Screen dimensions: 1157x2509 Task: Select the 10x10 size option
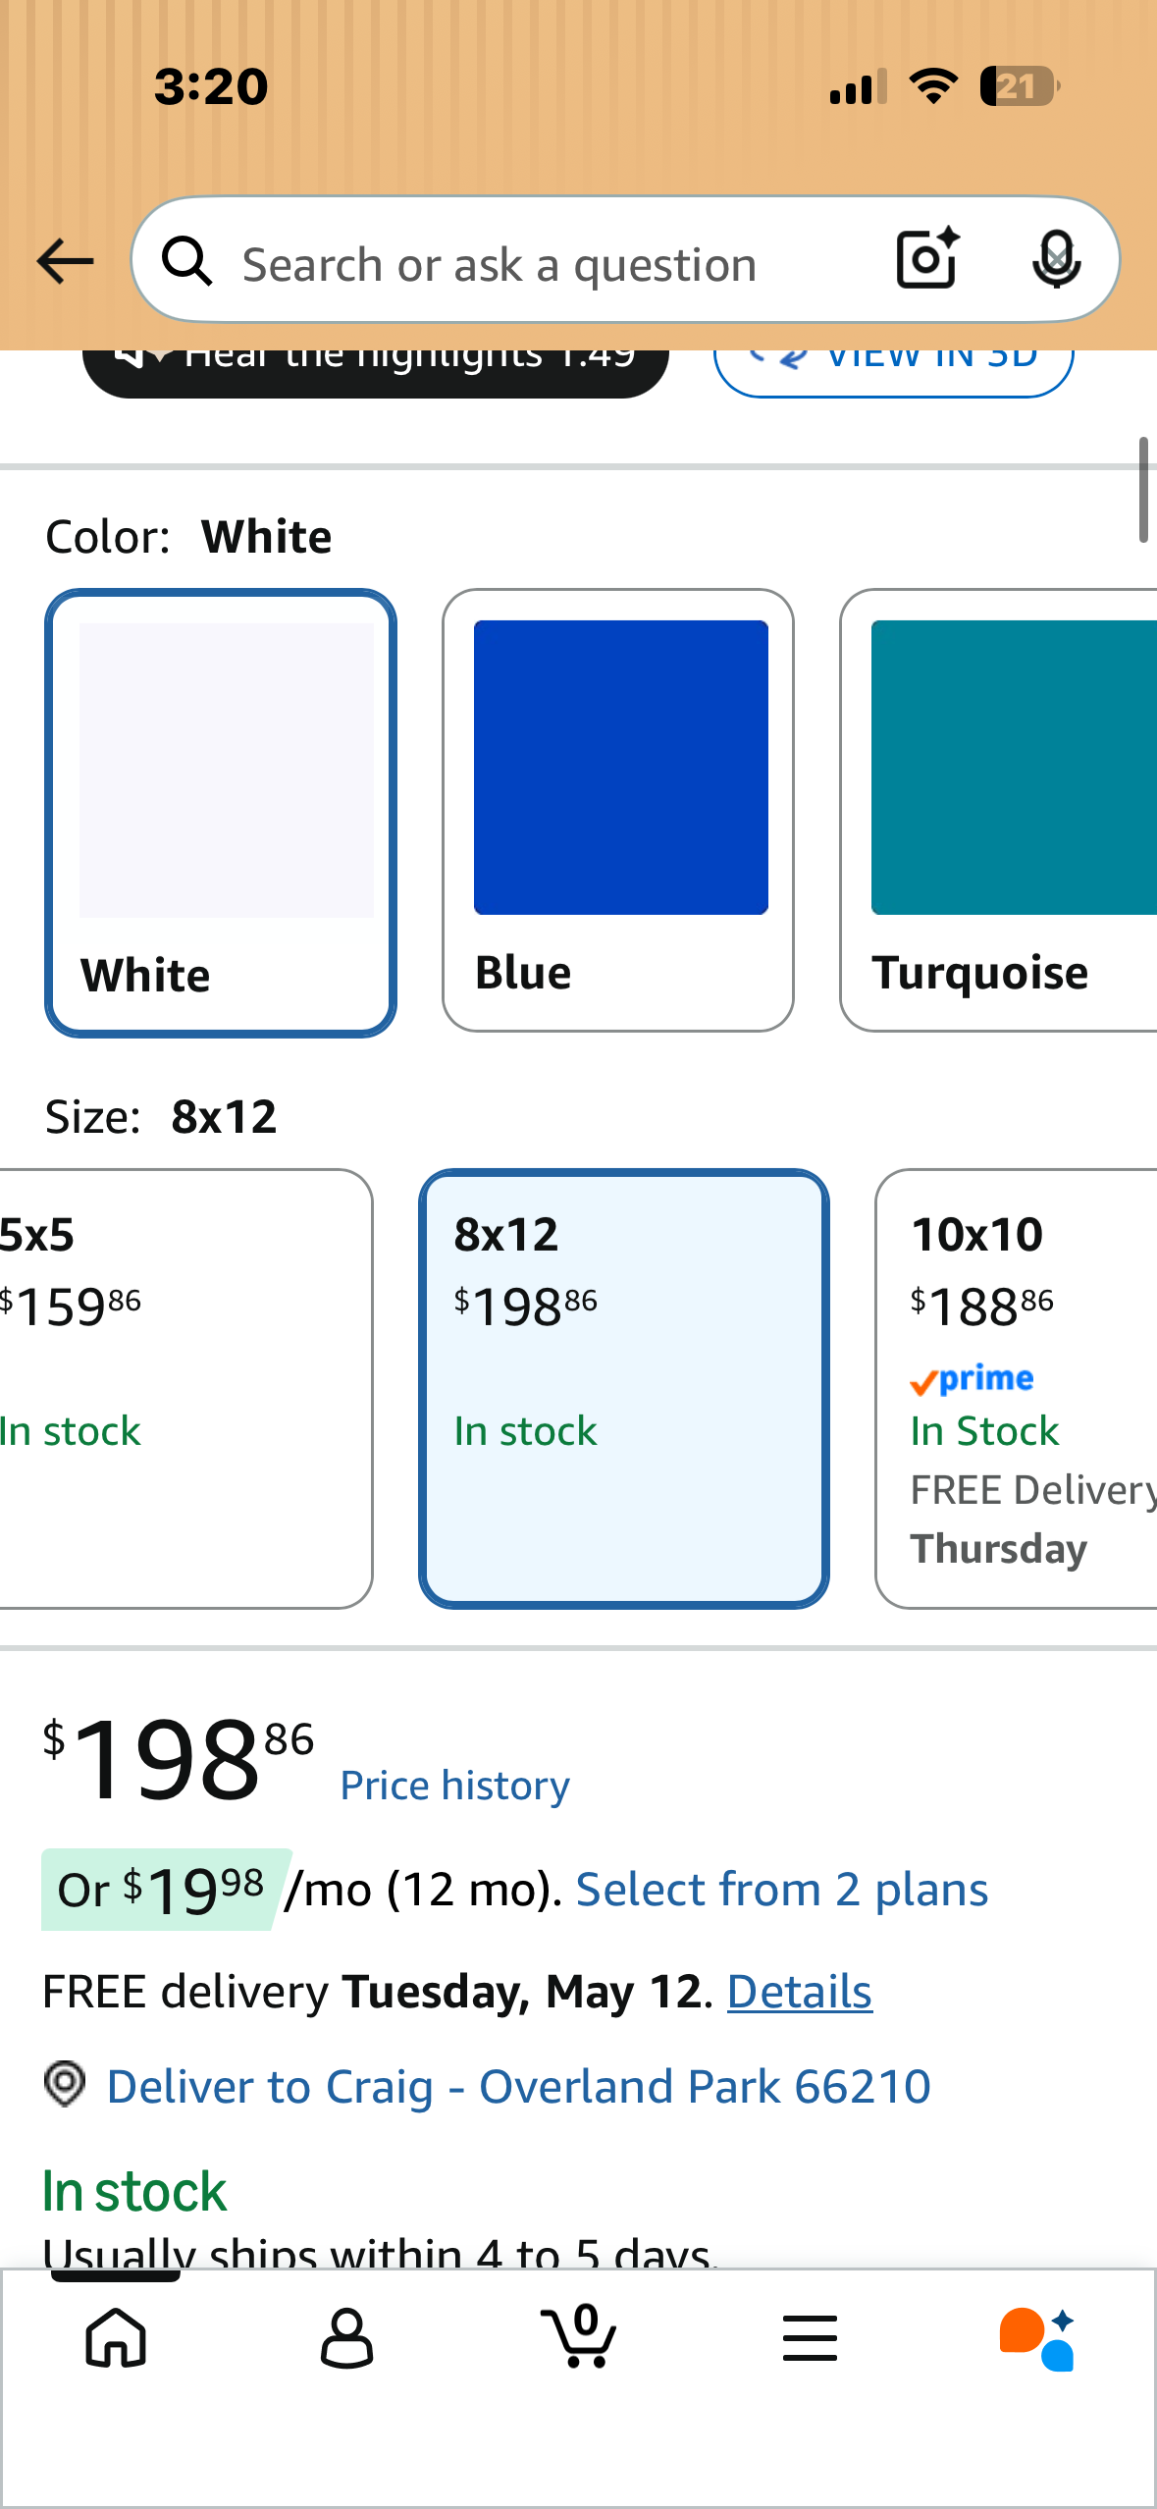tap(1017, 1388)
